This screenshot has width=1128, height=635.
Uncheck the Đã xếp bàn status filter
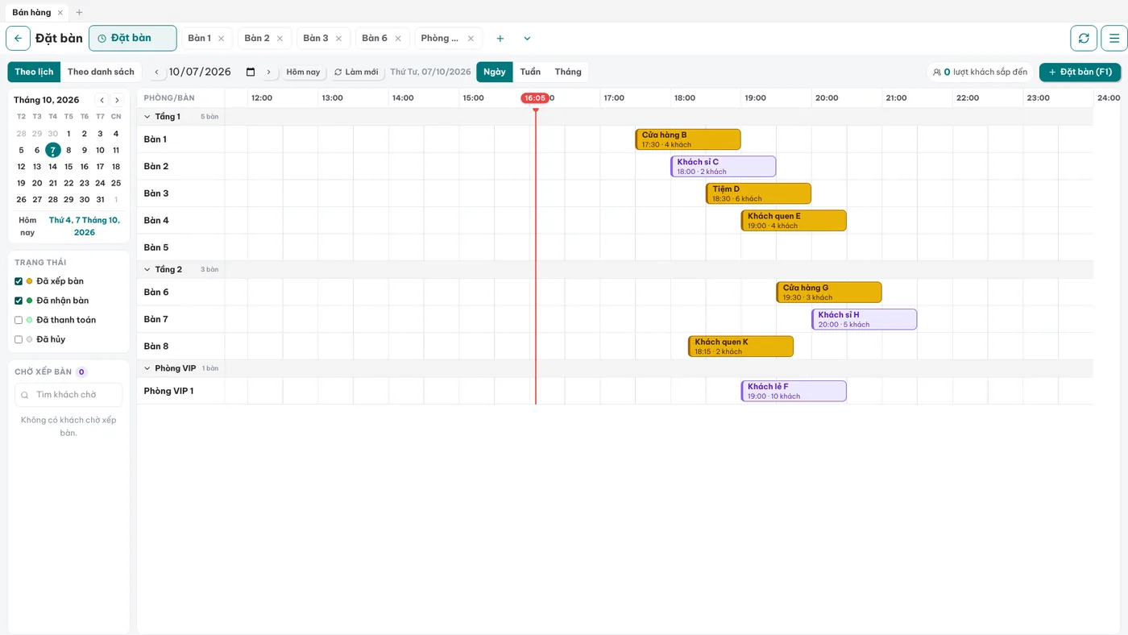tap(19, 281)
